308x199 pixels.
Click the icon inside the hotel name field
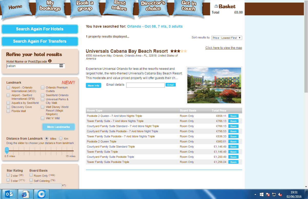(61, 66)
